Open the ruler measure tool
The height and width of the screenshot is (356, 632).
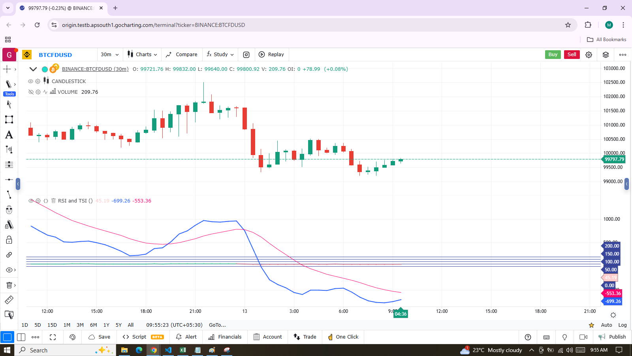[x=9, y=300]
